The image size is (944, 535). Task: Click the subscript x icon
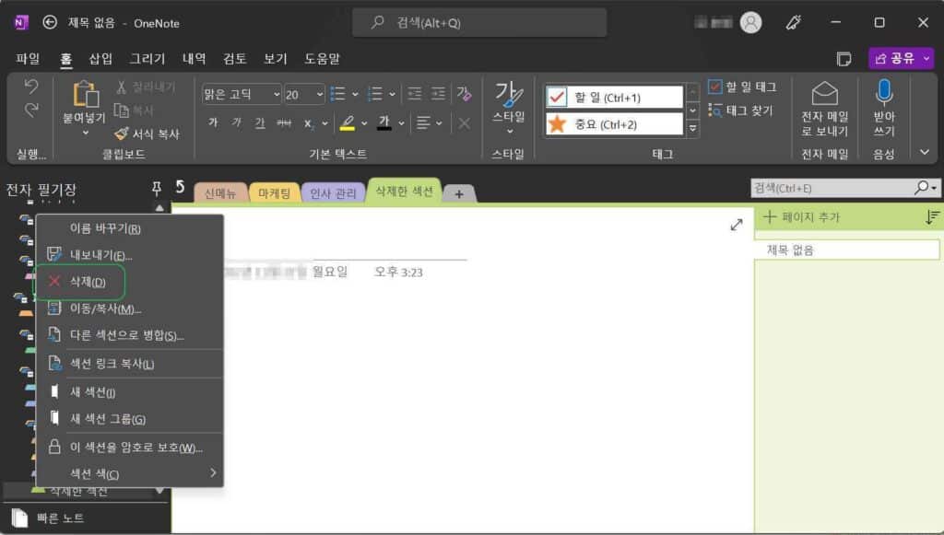pyautogui.click(x=309, y=123)
